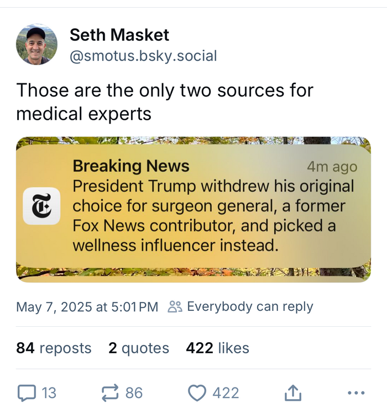The width and height of the screenshot is (387, 414).
Task: Click the post text about medical experts
Action: 165,101
